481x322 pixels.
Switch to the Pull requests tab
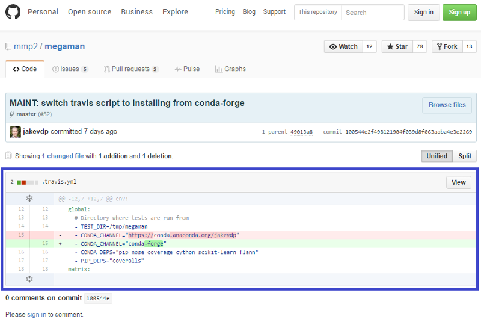click(131, 69)
